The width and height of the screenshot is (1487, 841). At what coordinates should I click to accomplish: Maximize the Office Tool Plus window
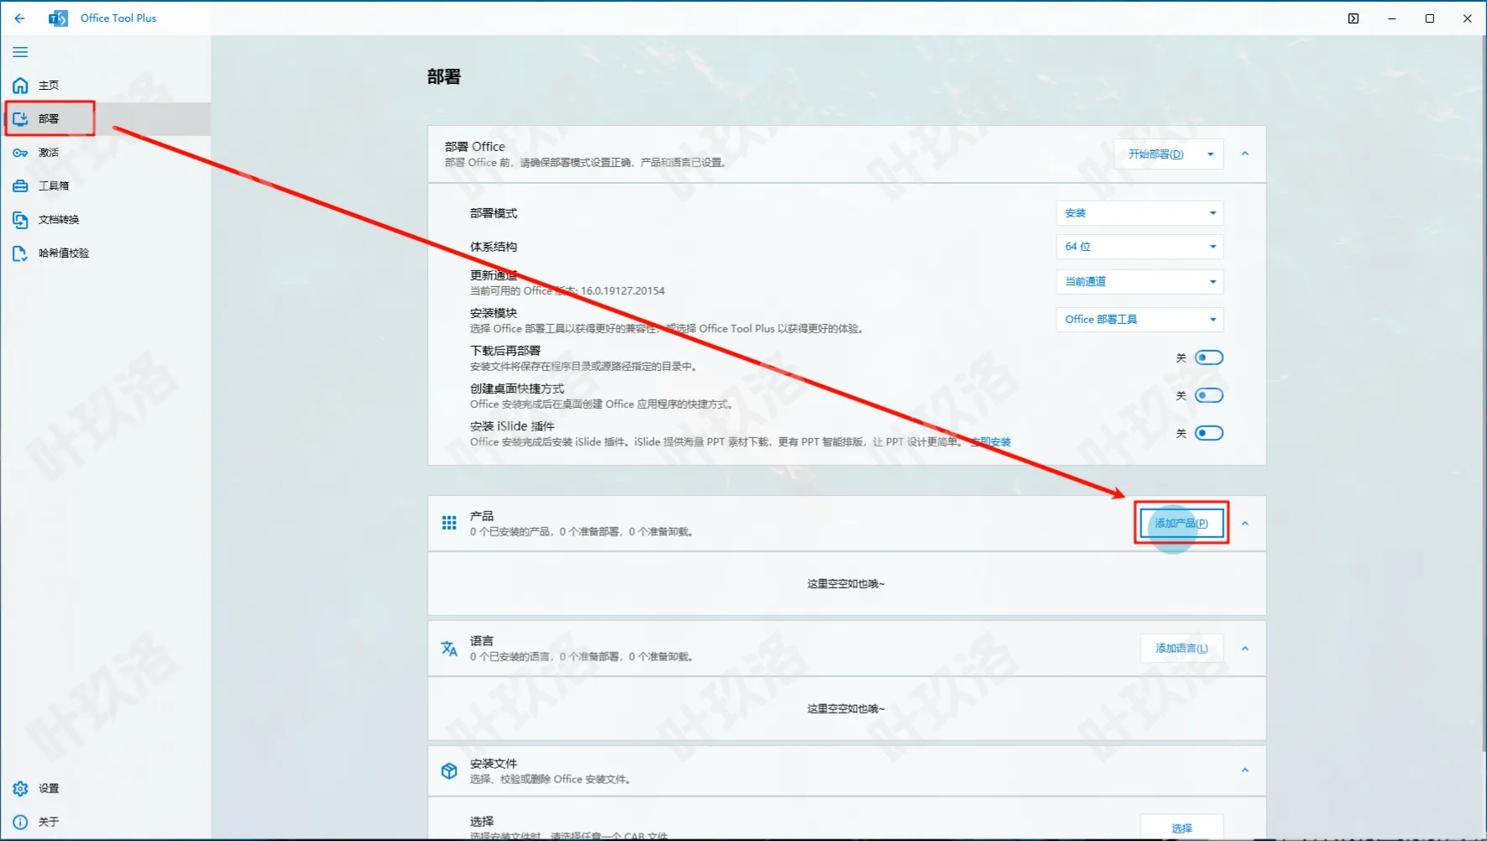tap(1430, 18)
